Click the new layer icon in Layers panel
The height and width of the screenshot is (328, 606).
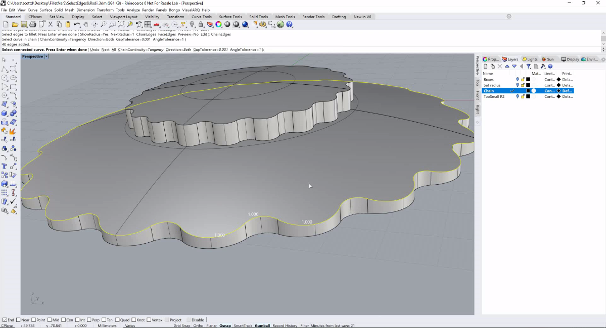[485, 67]
